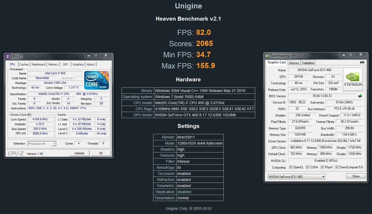Click the Tessellation setting value normal
Viewport: 372px width, 214px height.
[183, 198]
